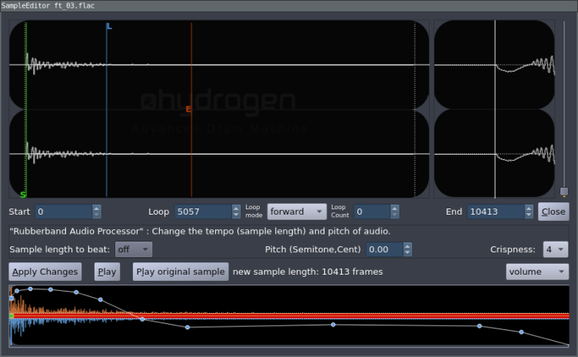The image size is (578, 357).
Task: Click the End frame input field
Action: pos(494,212)
